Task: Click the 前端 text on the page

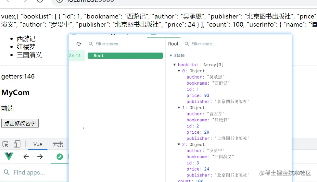Action: click(x=7, y=108)
